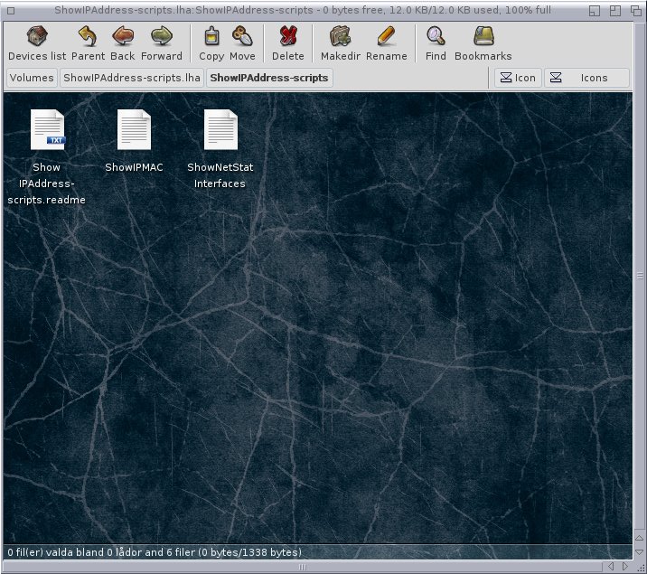Select the ShowNetStatInterfaces file icon
Image resolution: width=647 pixels, height=574 pixels.
220,129
